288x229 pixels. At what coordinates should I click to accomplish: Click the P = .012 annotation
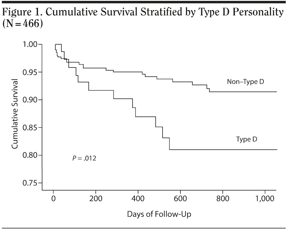pos(84,159)
